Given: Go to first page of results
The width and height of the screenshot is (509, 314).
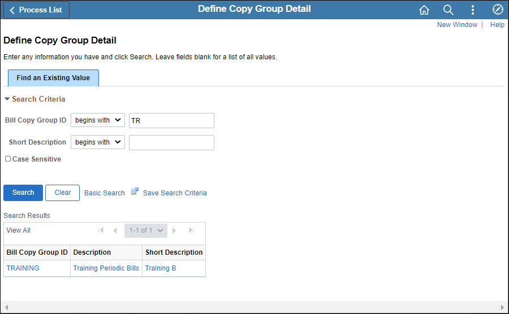Looking at the screenshot, I should 102,230.
